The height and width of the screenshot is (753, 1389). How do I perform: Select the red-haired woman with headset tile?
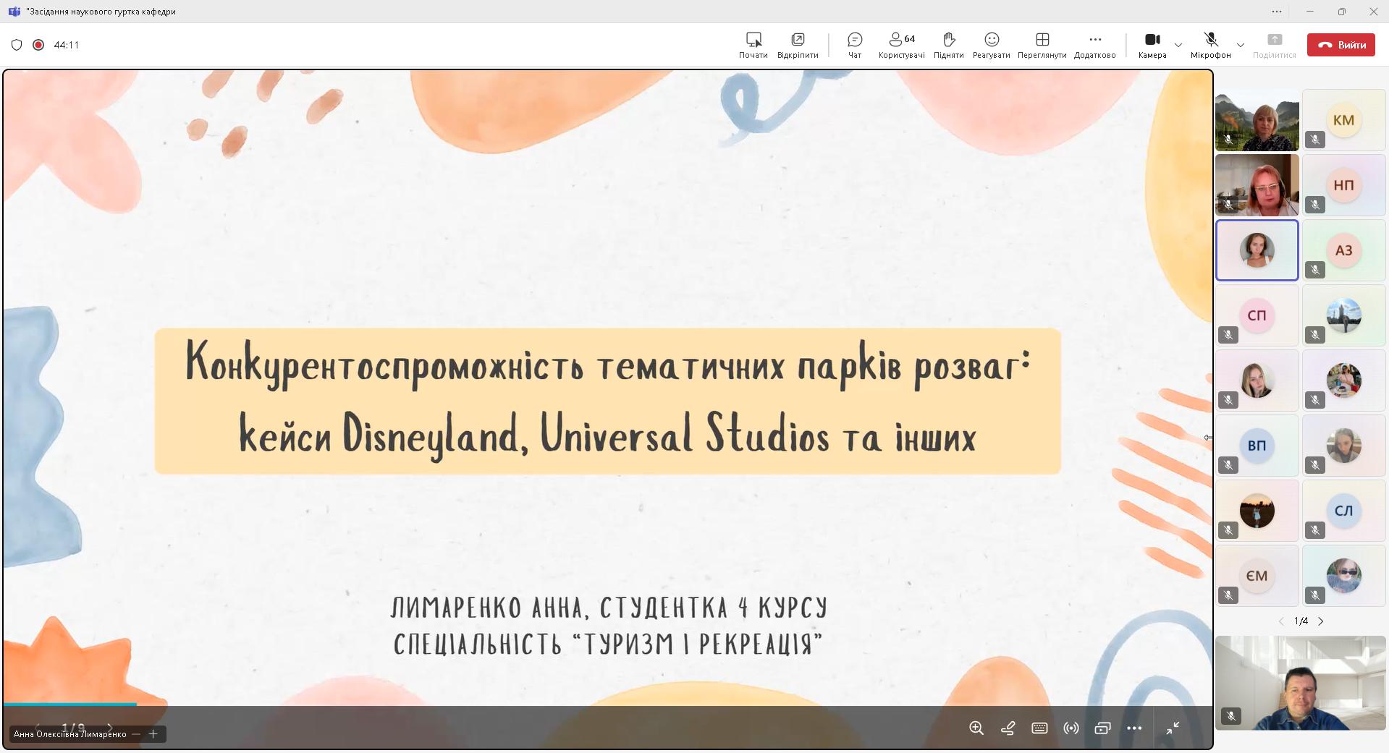(1257, 185)
